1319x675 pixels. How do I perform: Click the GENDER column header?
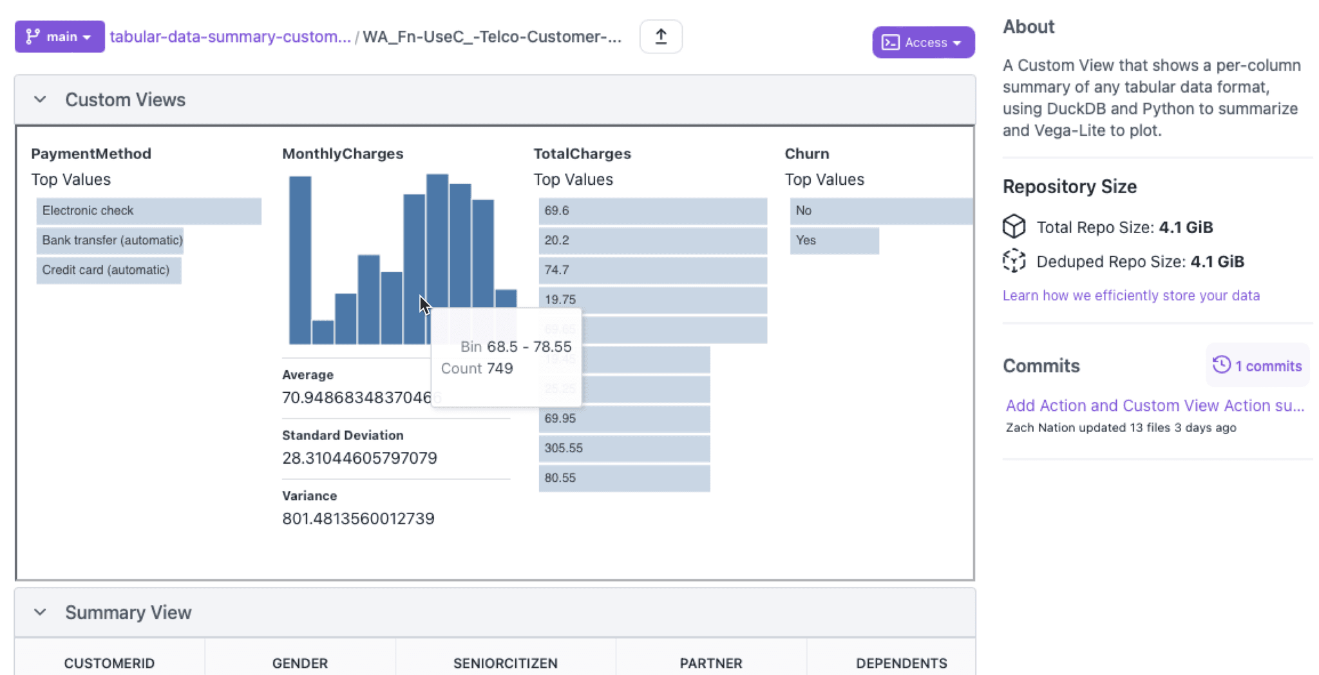[299, 663]
